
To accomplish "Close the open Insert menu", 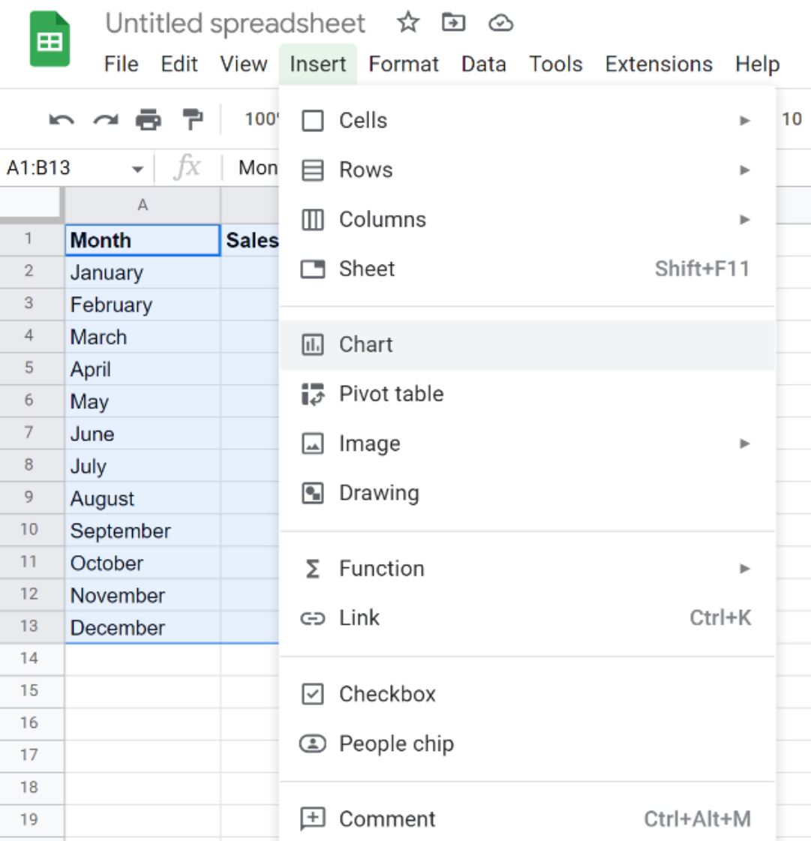I will [x=317, y=65].
